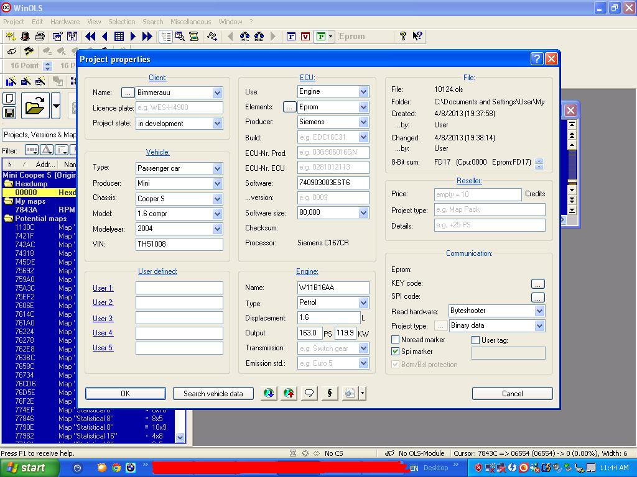
Task: Click the paragraph sign (§) icon
Action: (x=329, y=393)
